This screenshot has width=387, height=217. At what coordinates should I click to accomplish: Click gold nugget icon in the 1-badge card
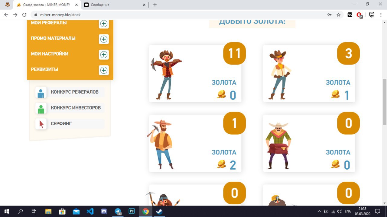(221, 164)
